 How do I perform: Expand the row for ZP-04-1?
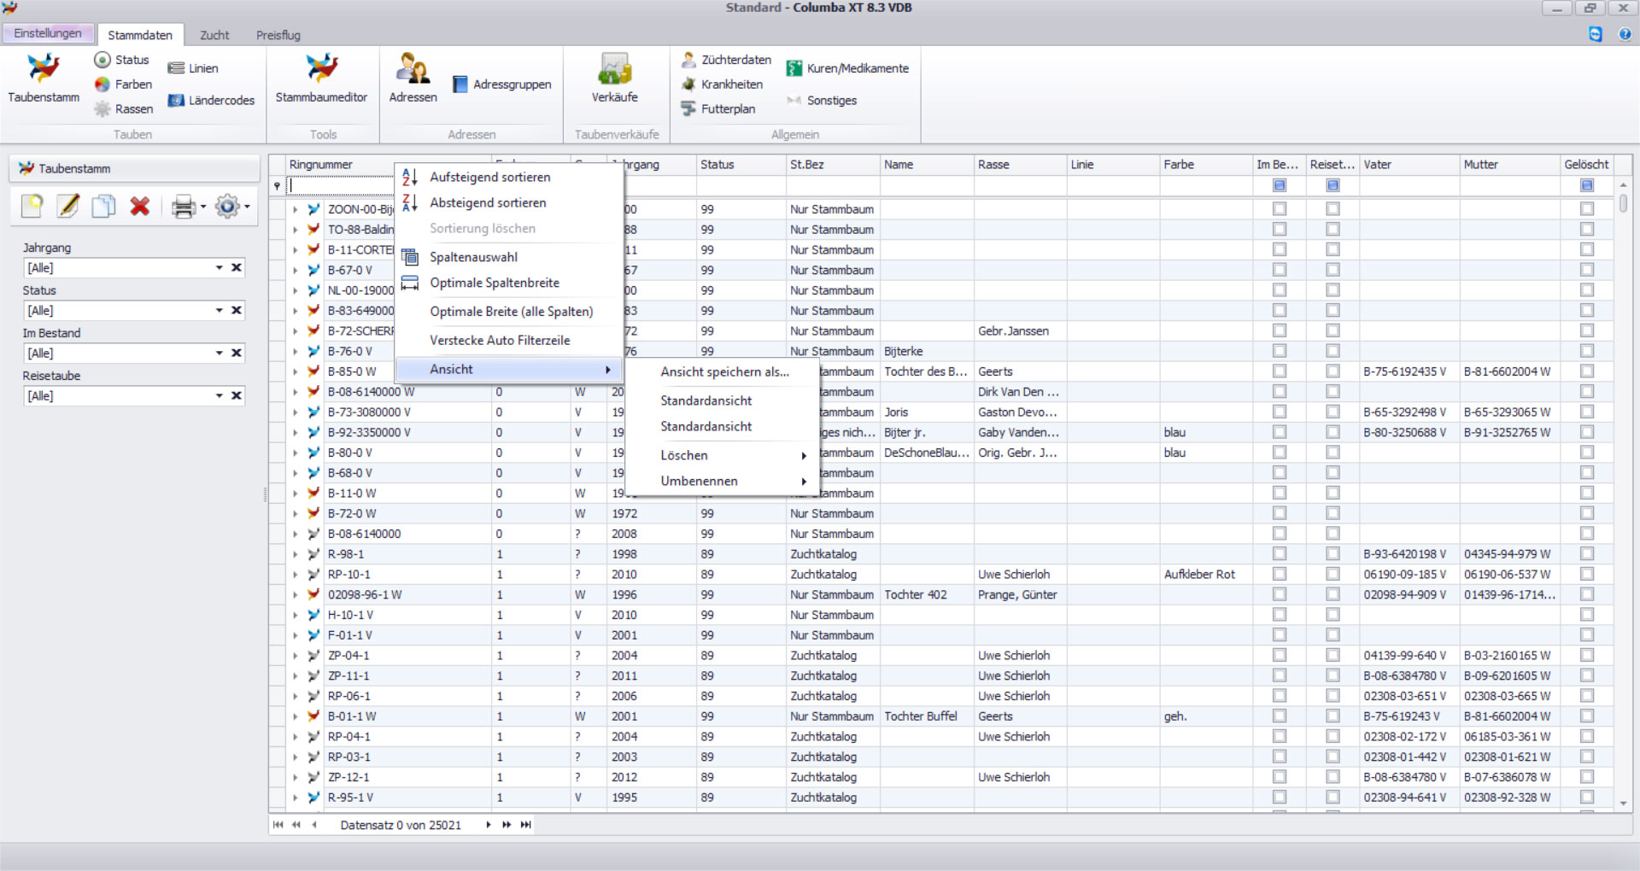point(295,656)
